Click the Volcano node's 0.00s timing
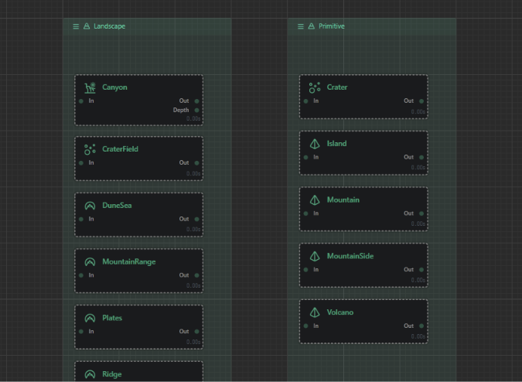The height and width of the screenshot is (382, 522). (x=418, y=336)
